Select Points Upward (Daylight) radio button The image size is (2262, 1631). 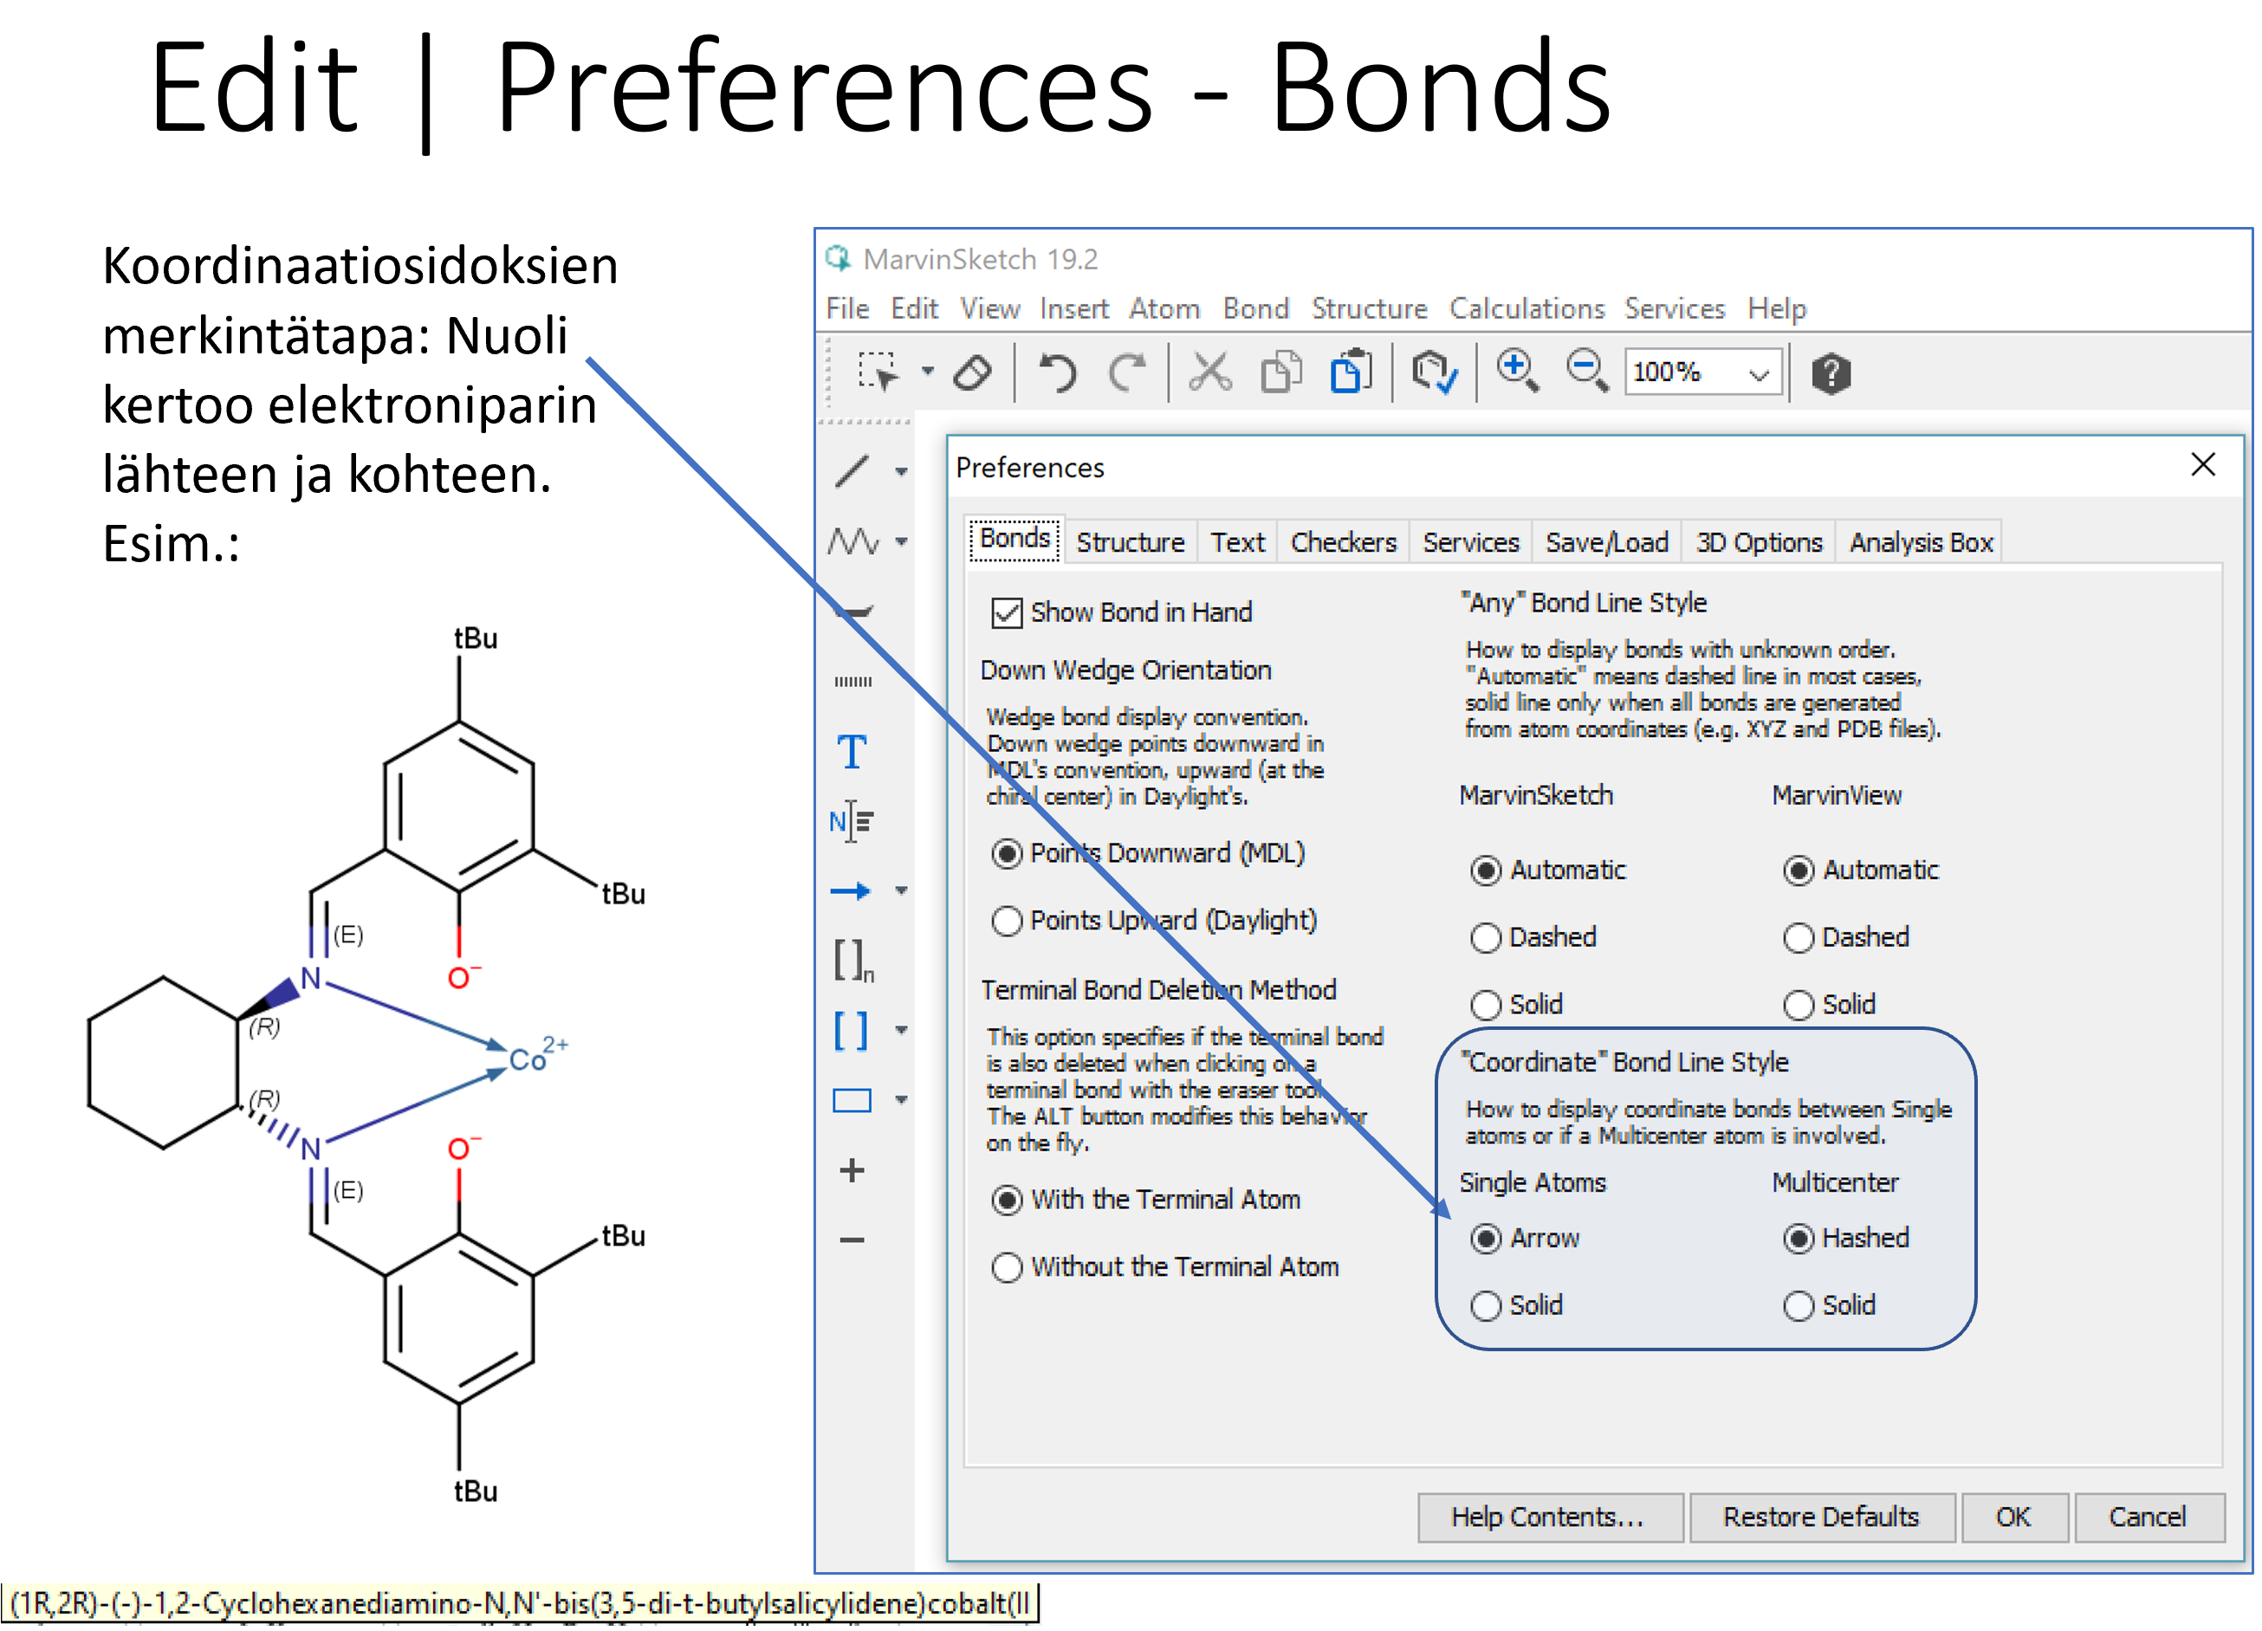(x=1008, y=922)
